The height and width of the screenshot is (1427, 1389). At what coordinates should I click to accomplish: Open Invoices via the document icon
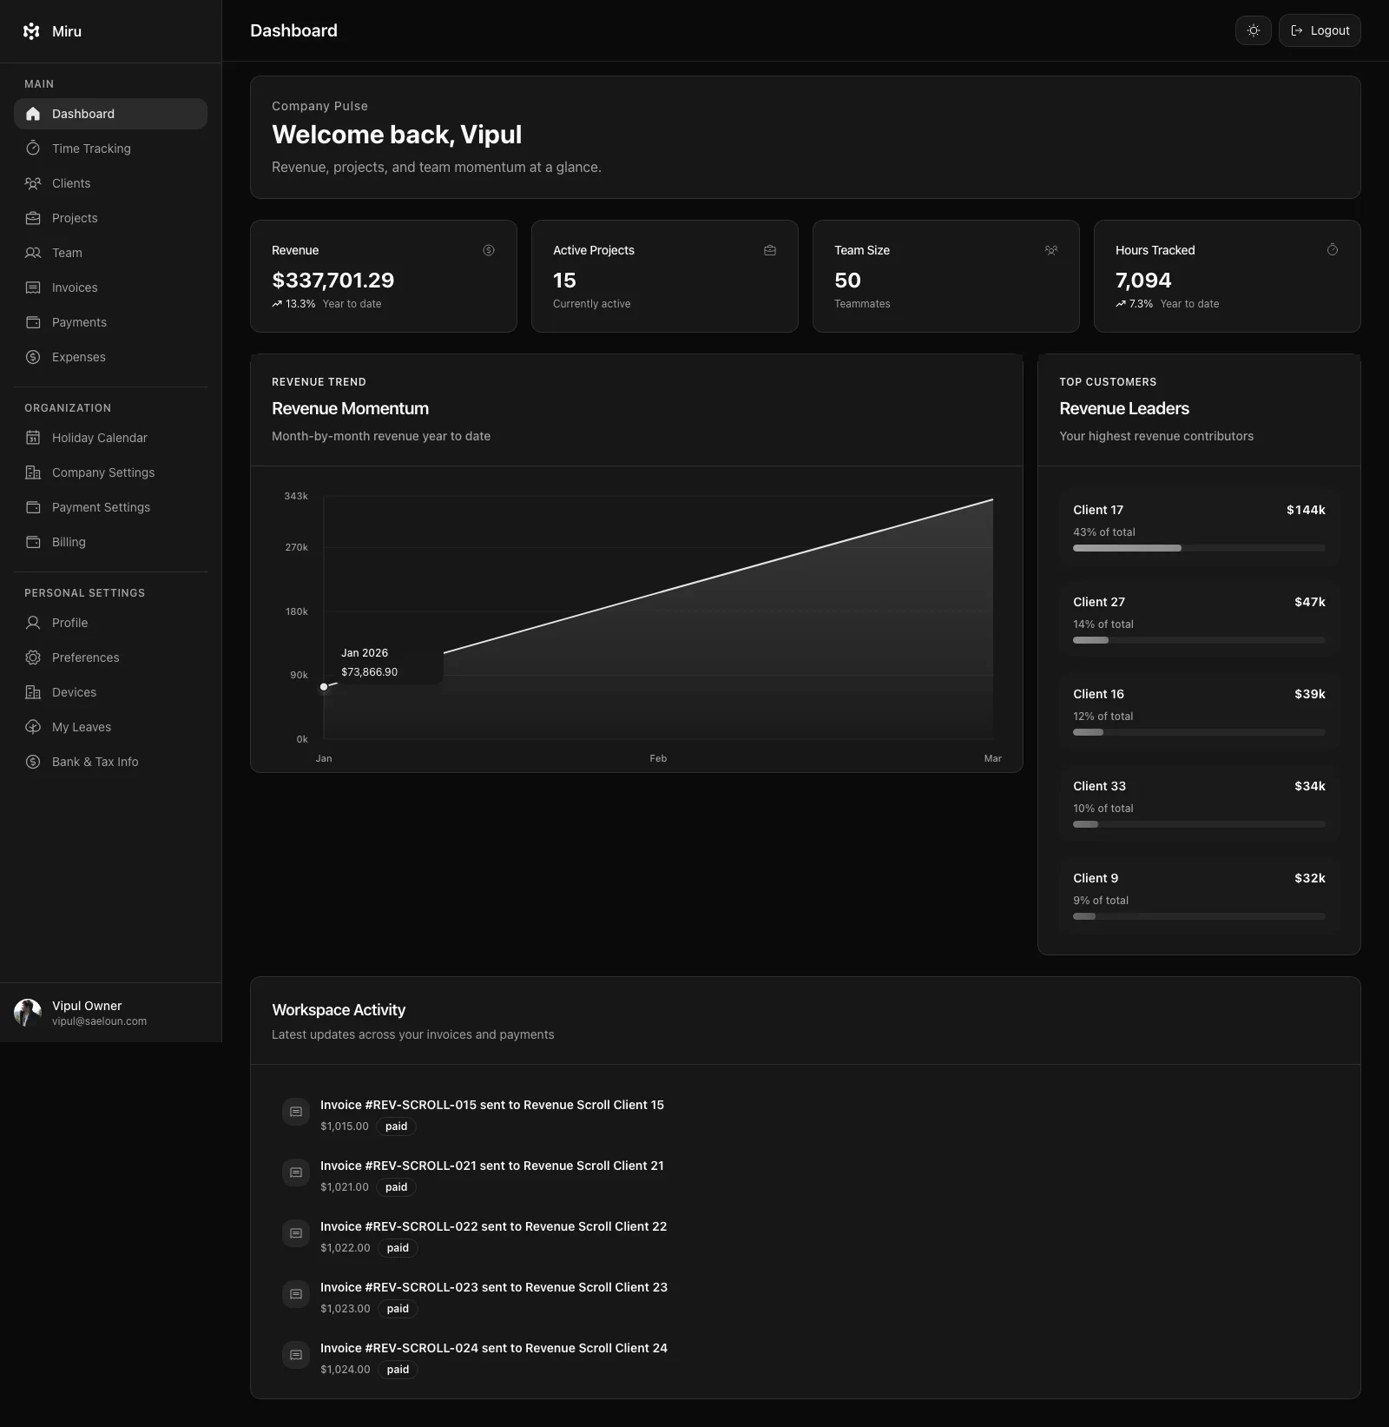pyautogui.click(x=33, y=287)
